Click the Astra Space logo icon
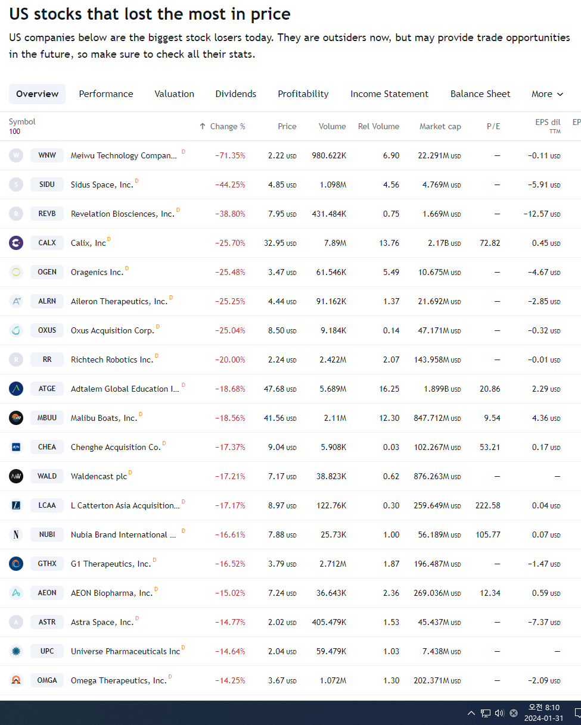This screenshot has height=725, width=581. 16,622
